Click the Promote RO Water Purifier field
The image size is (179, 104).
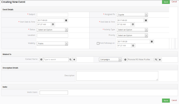[141, 60]
